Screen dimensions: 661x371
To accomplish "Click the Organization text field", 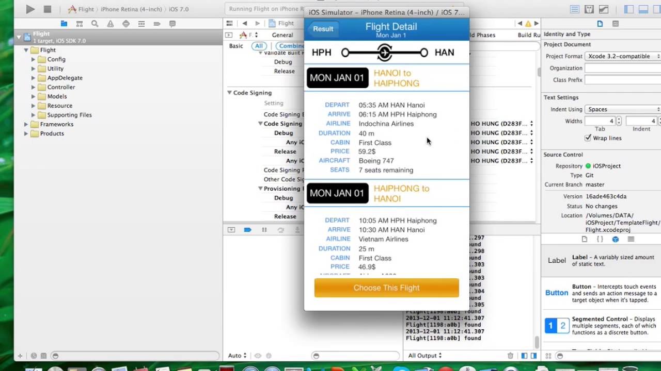I will tap(622, 68).
